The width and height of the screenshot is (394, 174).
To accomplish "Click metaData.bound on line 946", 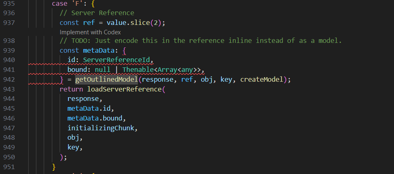I will tap(95, 118).
